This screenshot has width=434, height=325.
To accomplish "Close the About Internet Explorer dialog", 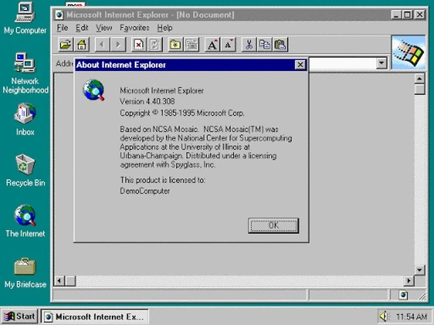I will coord(301,64).
